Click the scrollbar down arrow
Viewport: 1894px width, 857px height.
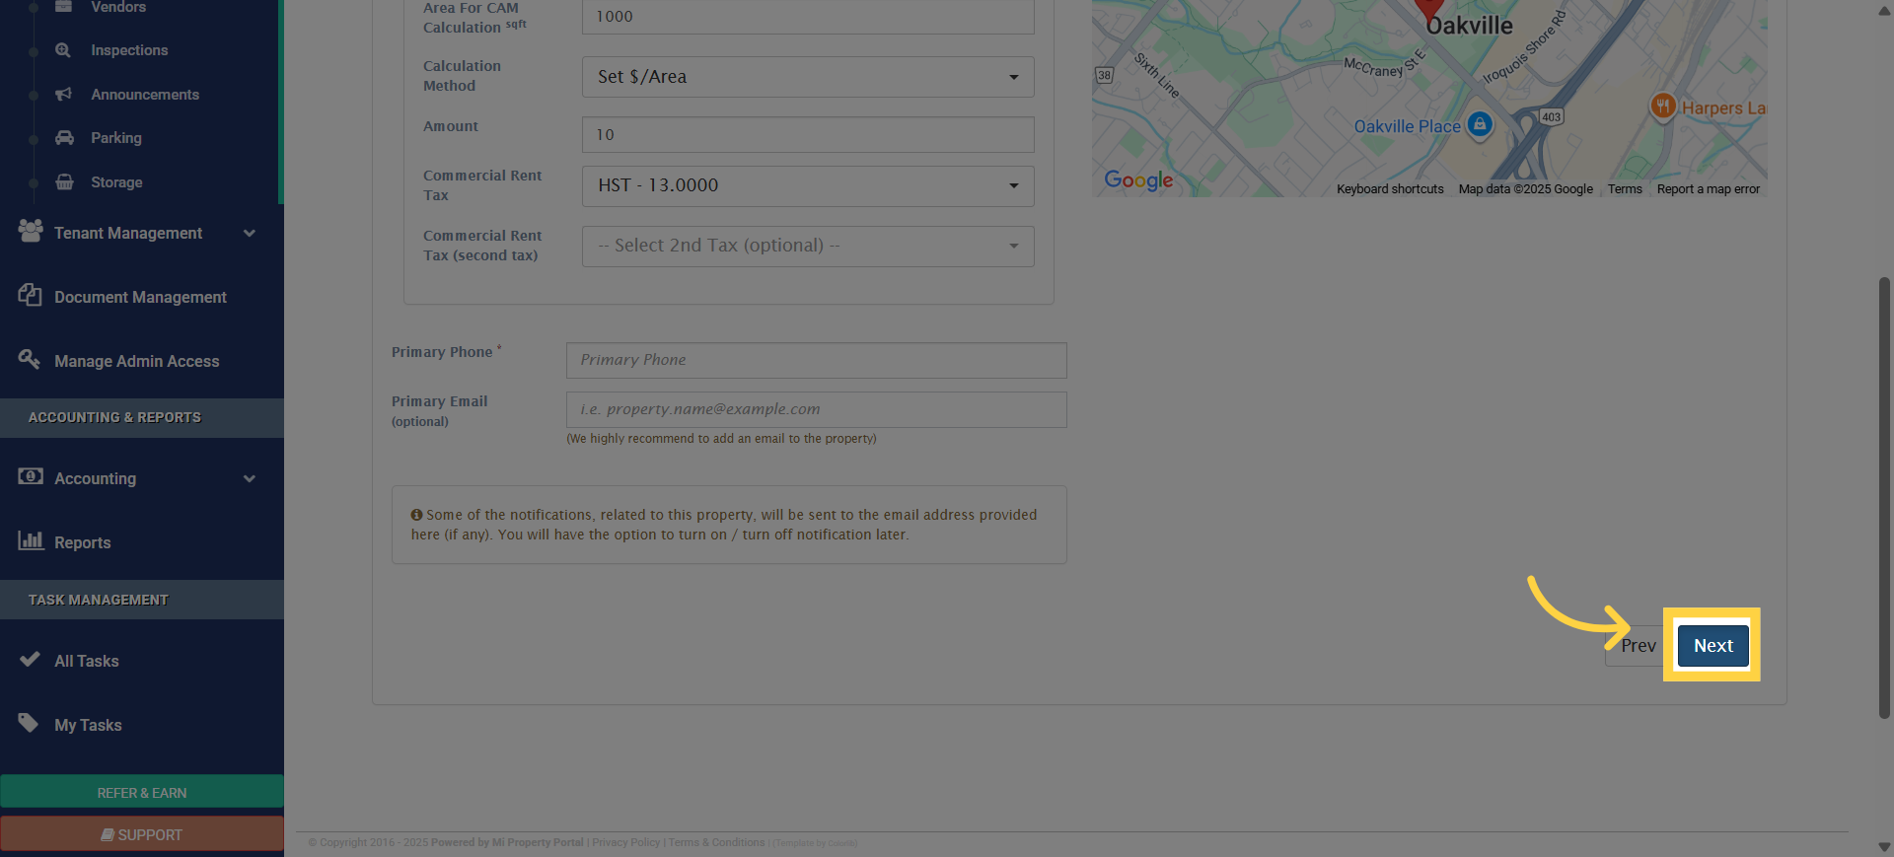(1884, 847)
